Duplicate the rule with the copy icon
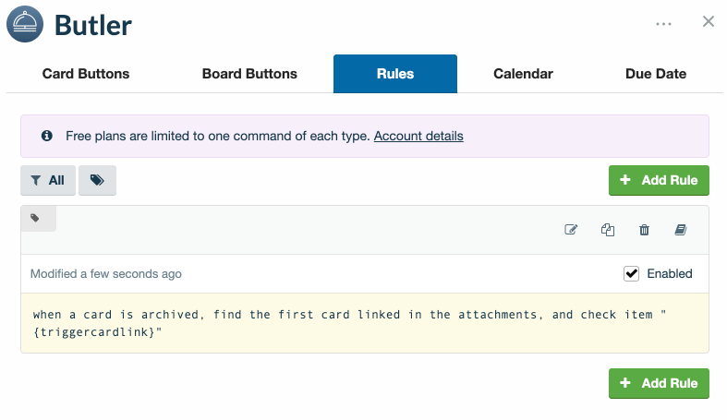The image size is (727, 420). point(608,230)
